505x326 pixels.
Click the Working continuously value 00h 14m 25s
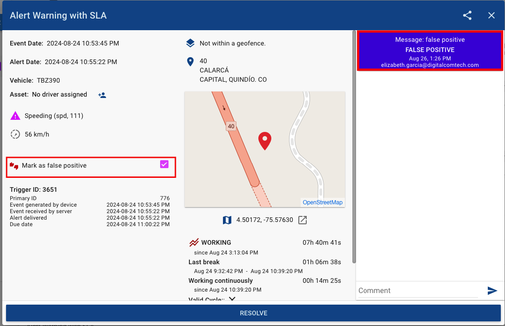(x=322, y=280)
